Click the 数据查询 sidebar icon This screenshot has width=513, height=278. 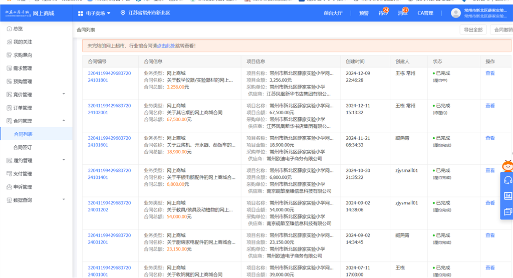coord(9,200)
